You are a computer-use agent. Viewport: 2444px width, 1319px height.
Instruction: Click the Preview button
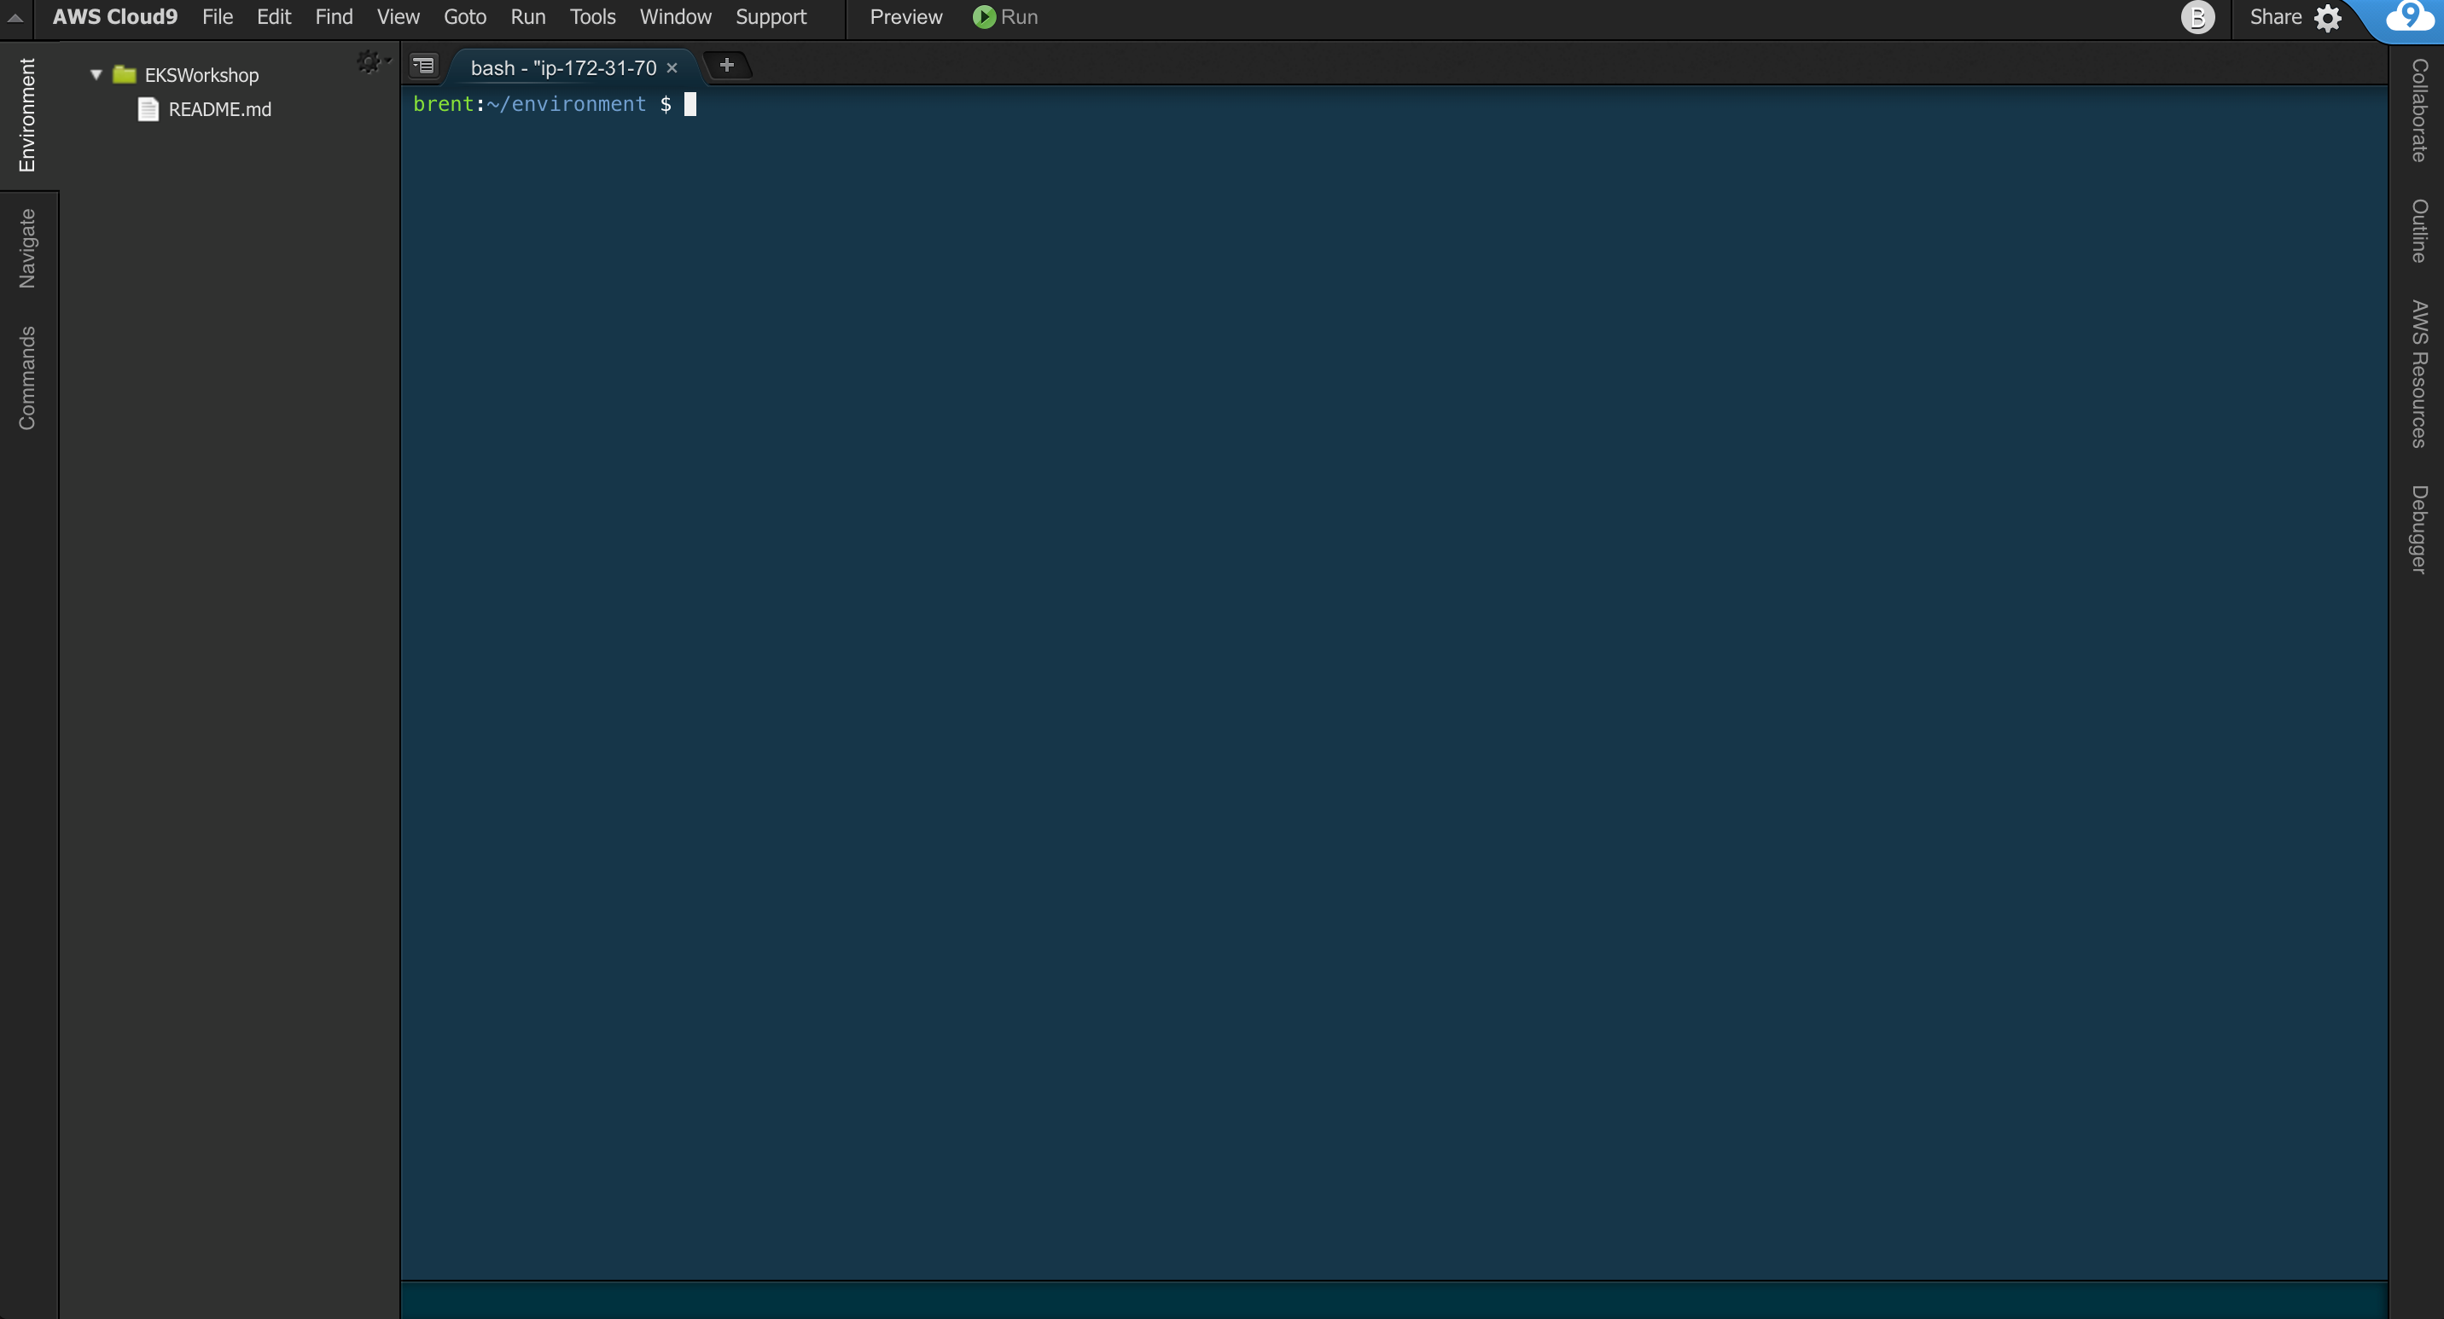click(905, 16)
